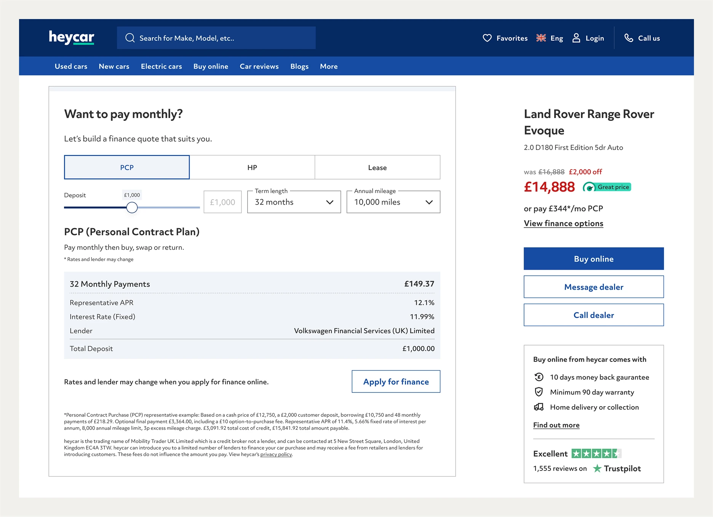This screenshot has width=713, height=517.
Task: Click the Great price gauge icon
Action: [589, 187]
